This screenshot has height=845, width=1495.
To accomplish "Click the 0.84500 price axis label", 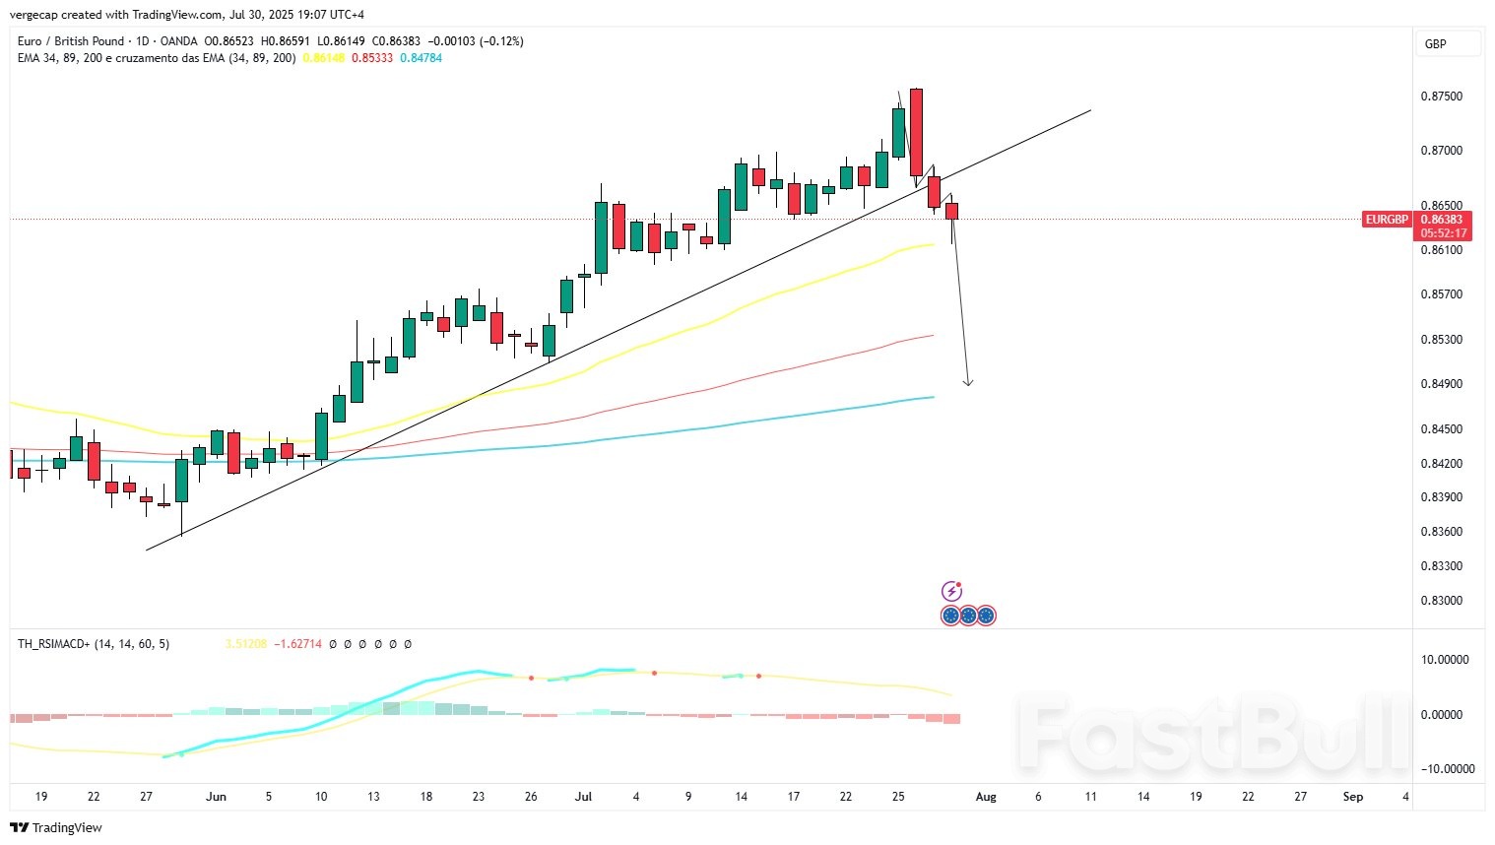I will pos(1441,429).
